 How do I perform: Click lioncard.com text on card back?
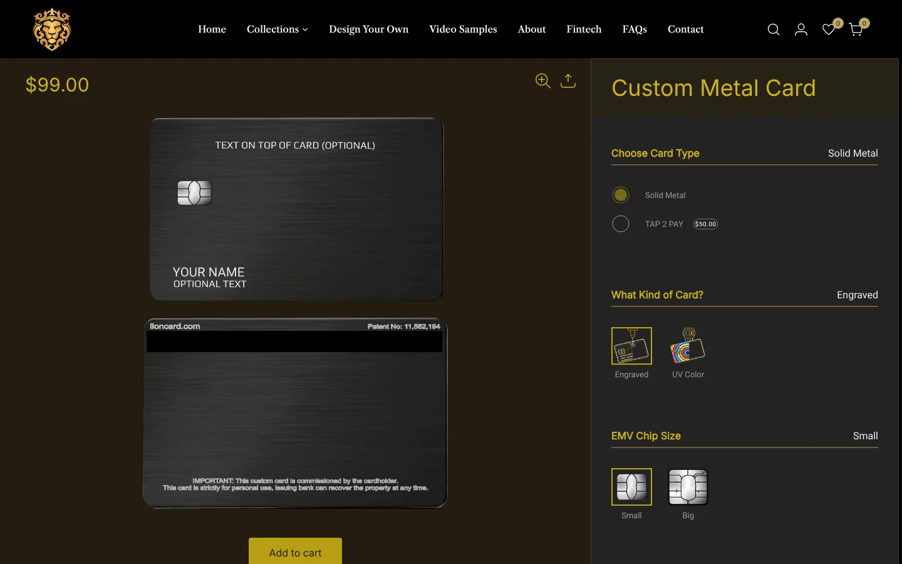tap(175, 326)
